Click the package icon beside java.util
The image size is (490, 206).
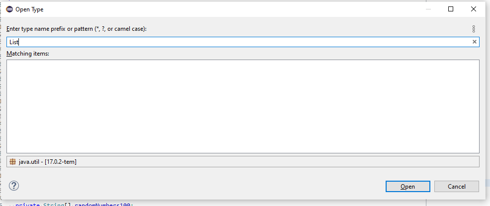coord(12,162)
